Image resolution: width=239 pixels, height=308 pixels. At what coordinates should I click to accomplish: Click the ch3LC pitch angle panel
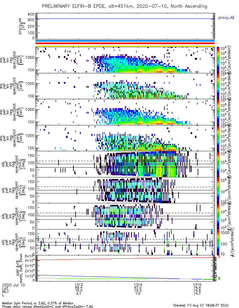coord(125,242)
